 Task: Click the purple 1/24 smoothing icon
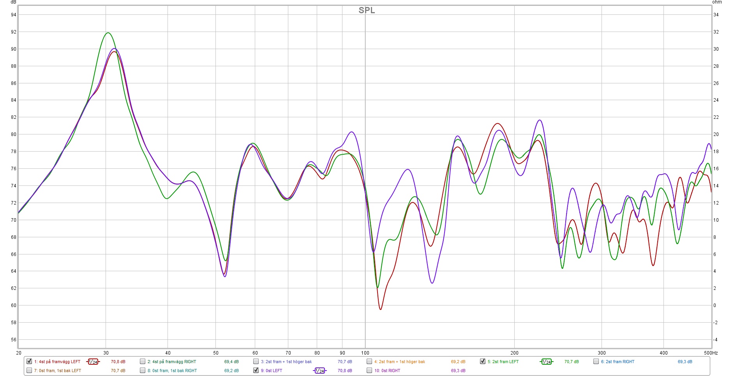pyautogui.click(x=319, y=371)
